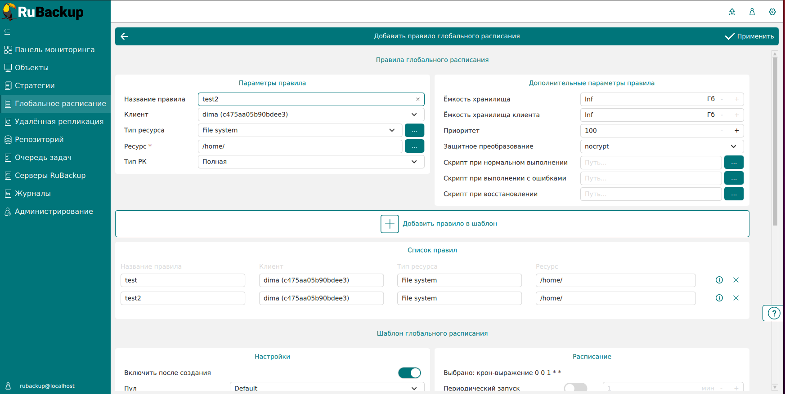Open Администрирование in sidebar
Viewport: 785px width, 394px height.
(x=55, y=212)
